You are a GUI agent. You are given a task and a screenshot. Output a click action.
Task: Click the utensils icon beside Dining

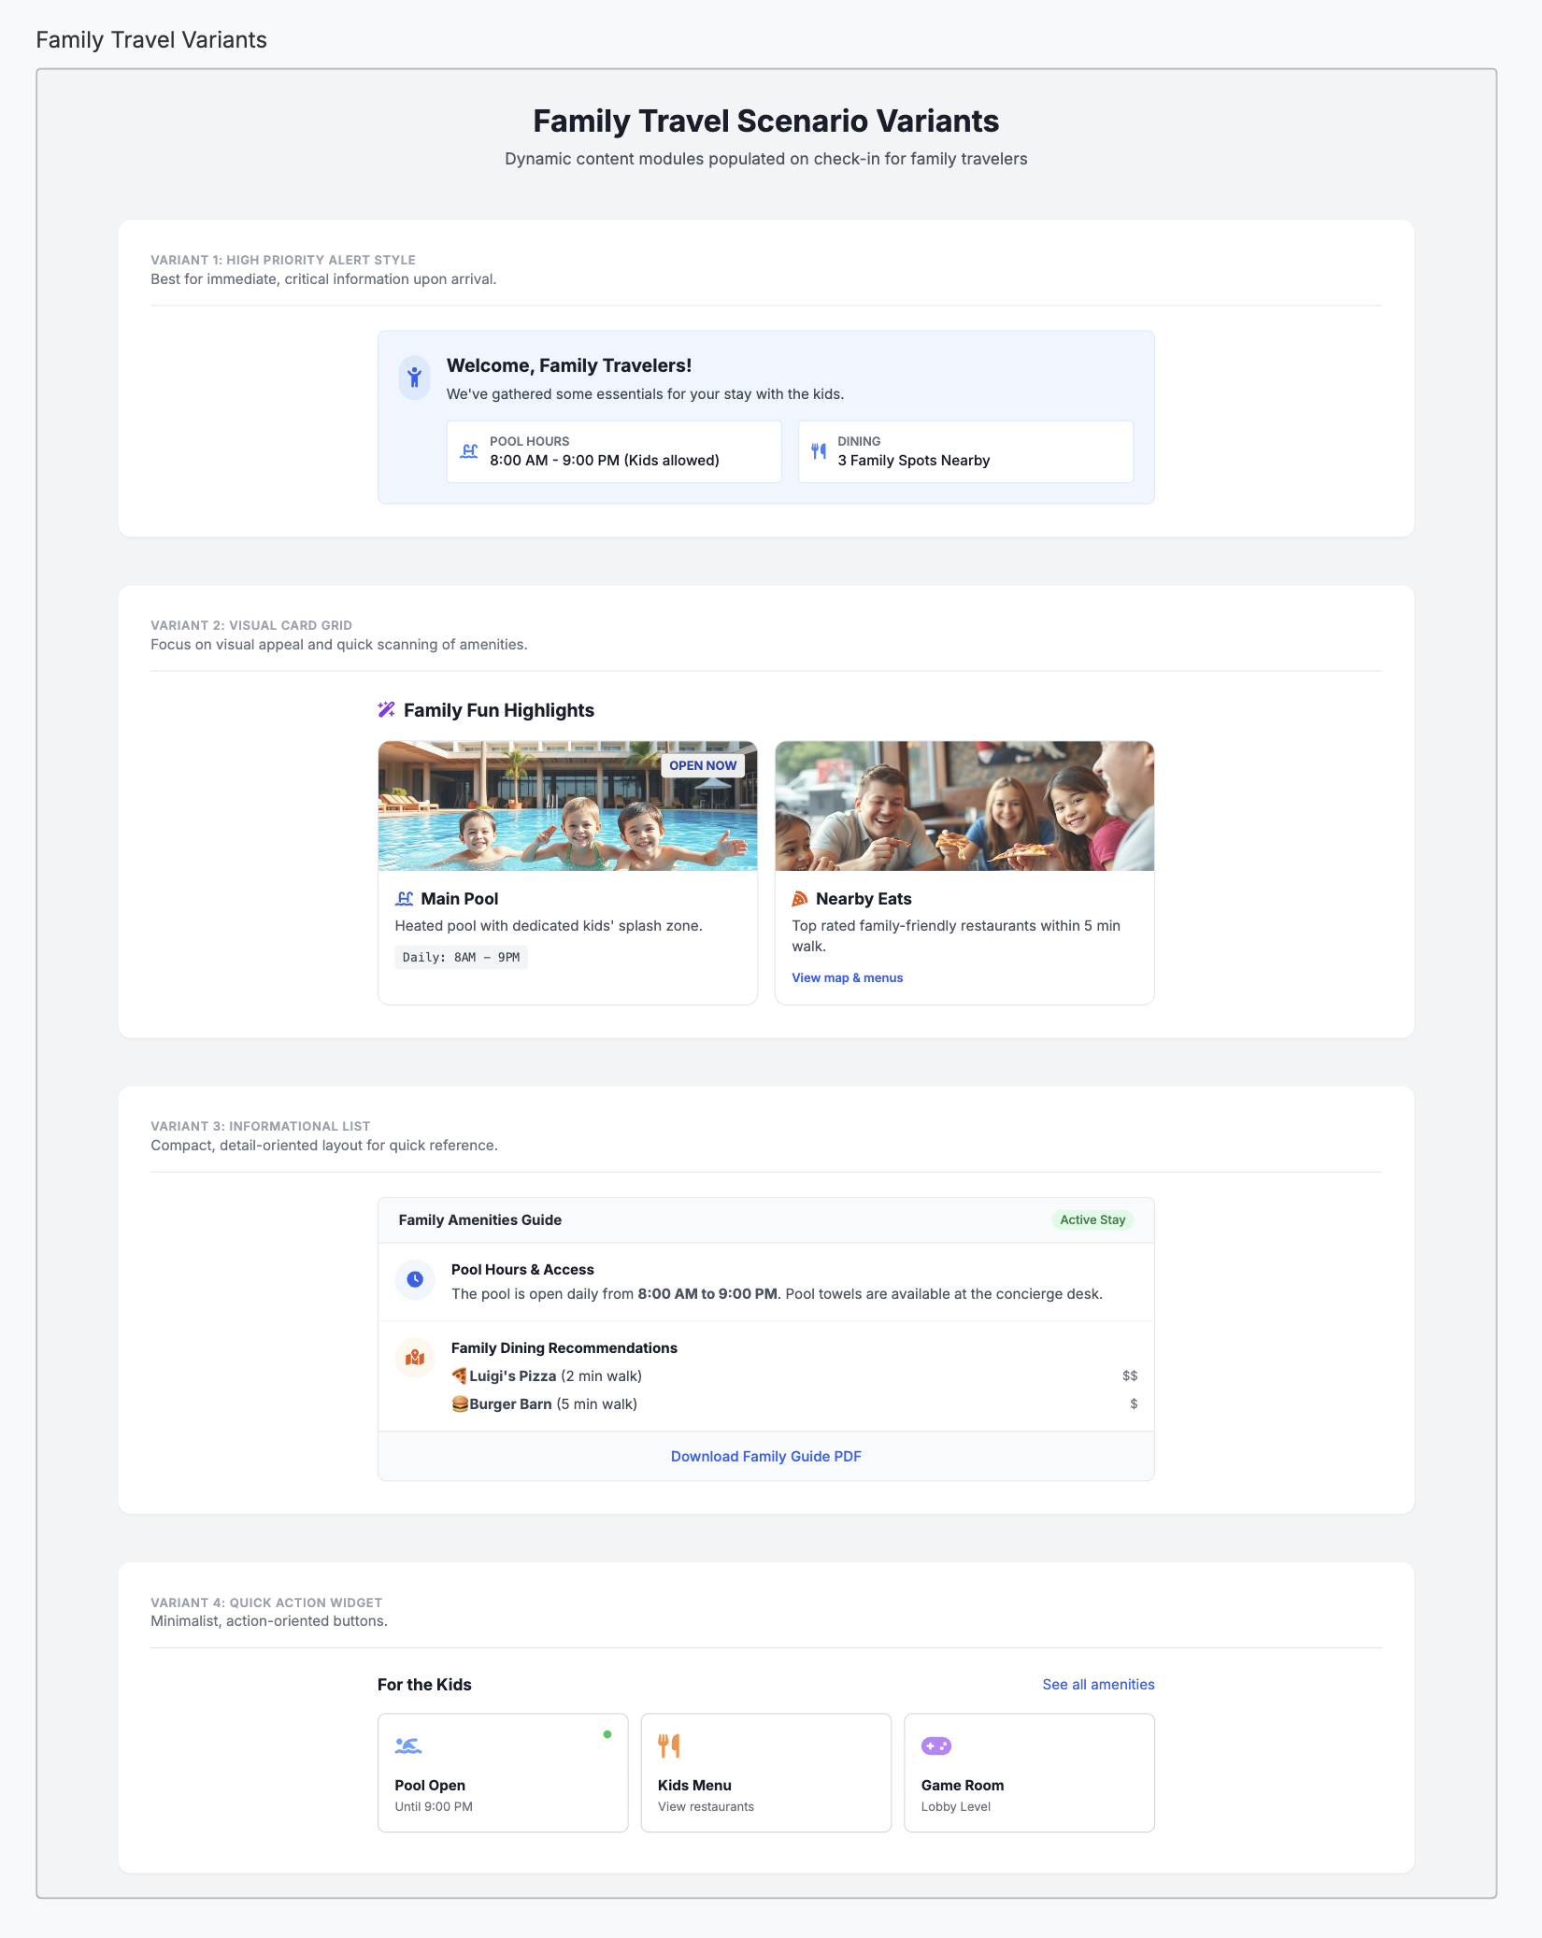819,451
